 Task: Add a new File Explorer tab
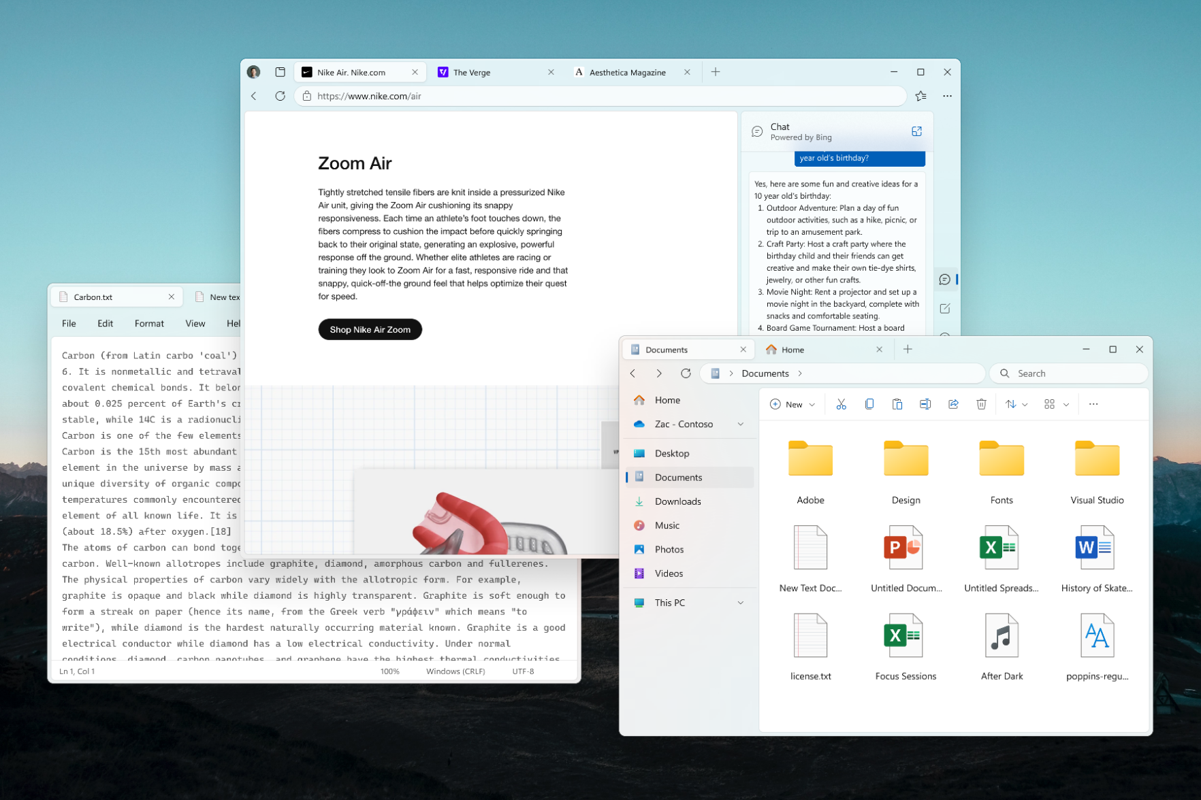908,350
